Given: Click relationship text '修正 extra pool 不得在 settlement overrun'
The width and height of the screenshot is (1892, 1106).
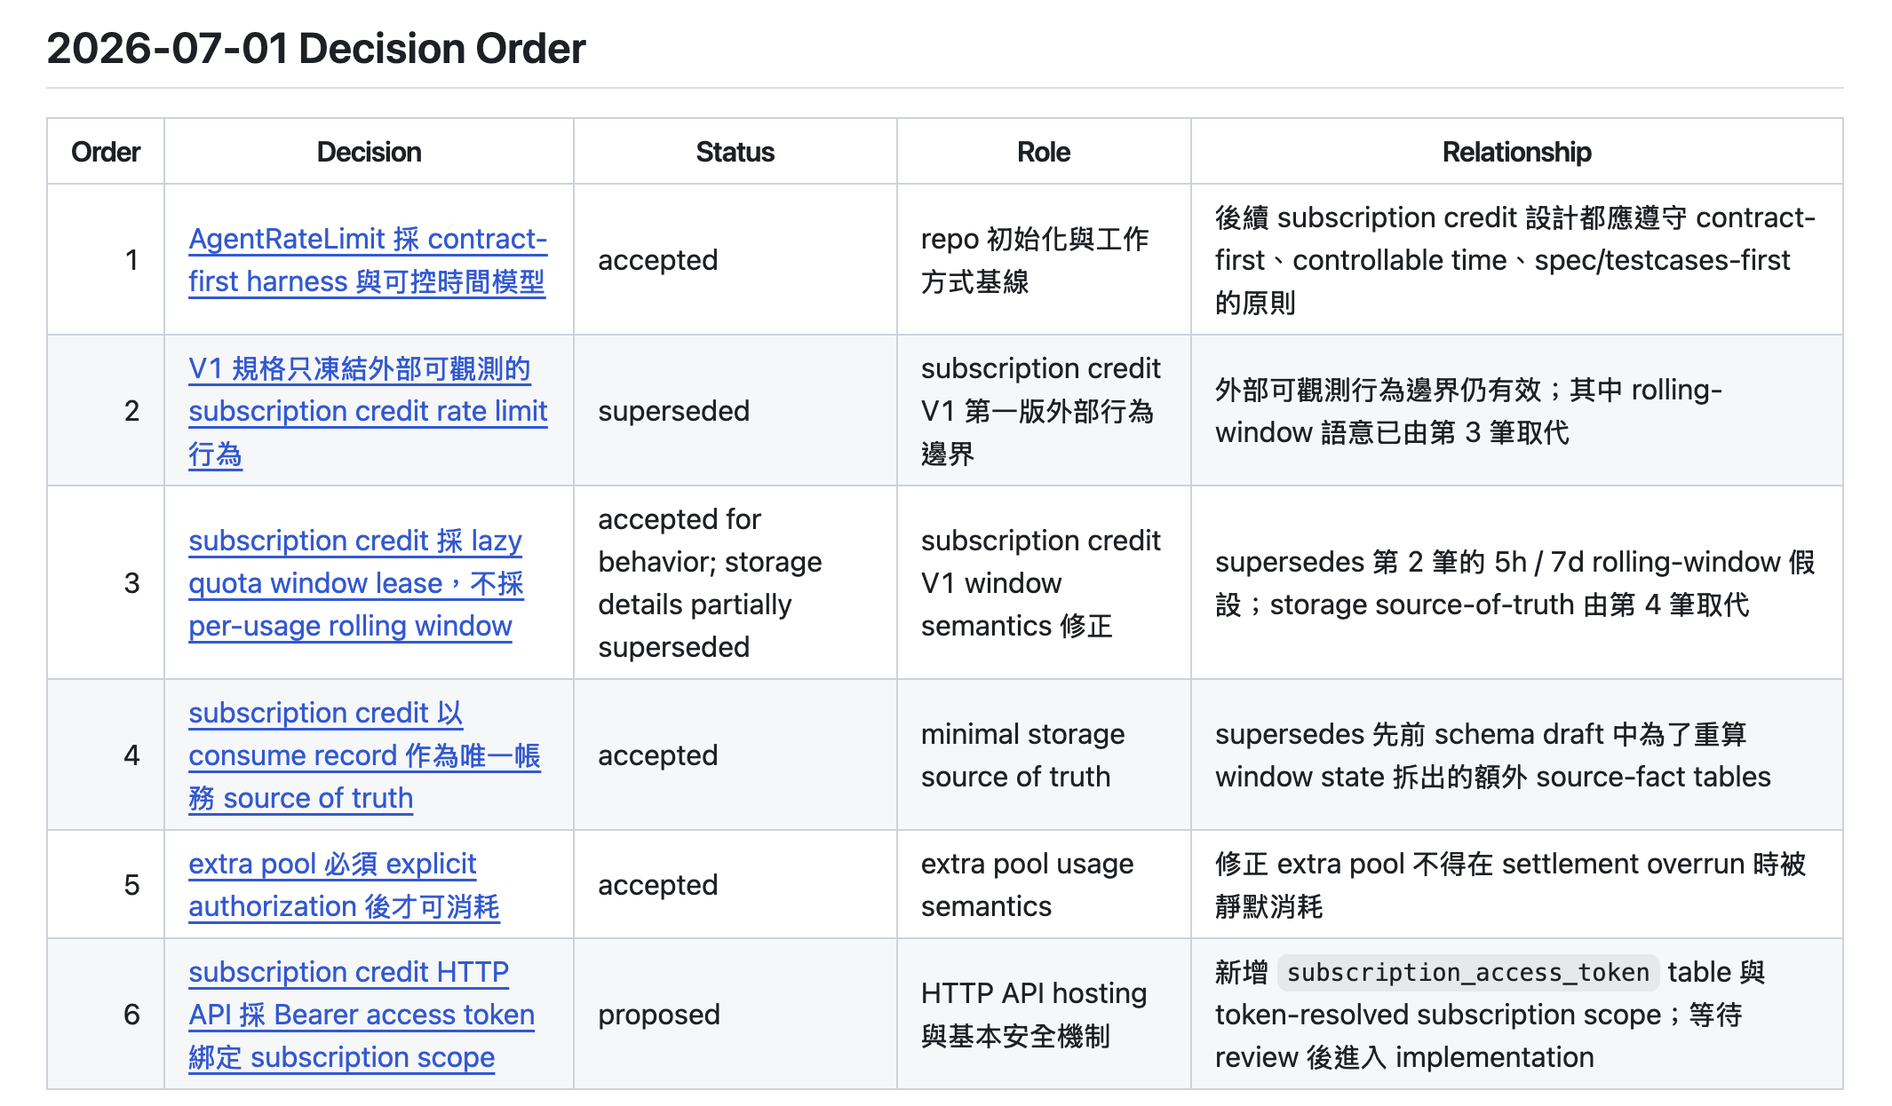Looking at the screenshot, I should [1510, 885].
